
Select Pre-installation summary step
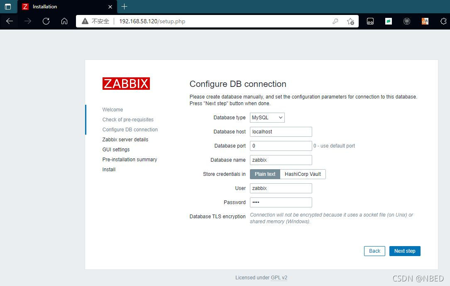(130, 160)
